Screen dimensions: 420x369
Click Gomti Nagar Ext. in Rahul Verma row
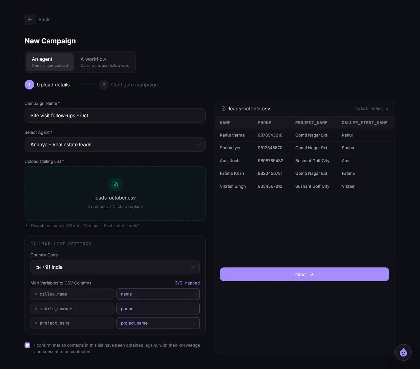click(312, 135)
